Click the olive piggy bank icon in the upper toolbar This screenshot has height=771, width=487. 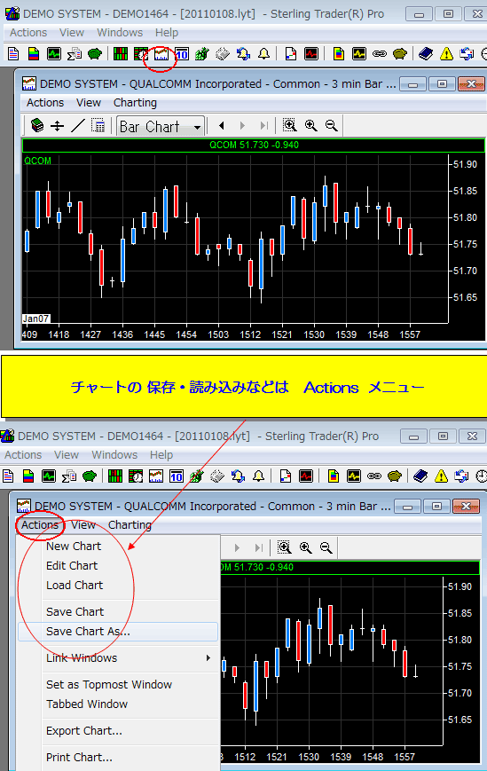pos(400,53)
